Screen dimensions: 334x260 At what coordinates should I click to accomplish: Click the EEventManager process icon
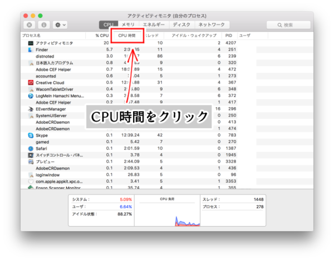31,109
